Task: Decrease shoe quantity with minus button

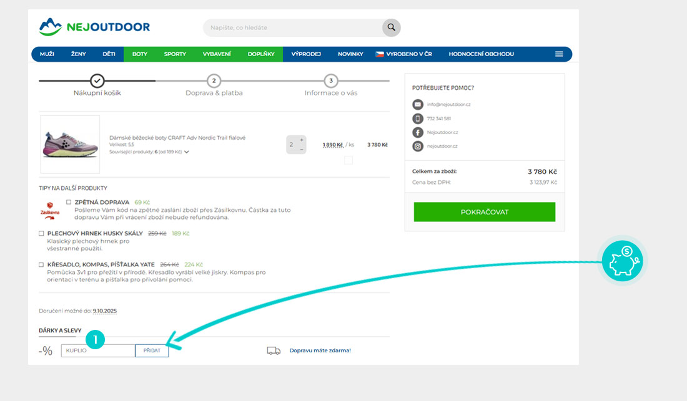Action: (302, 150)
